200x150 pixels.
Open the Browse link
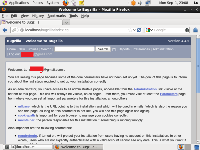point(33,49)
